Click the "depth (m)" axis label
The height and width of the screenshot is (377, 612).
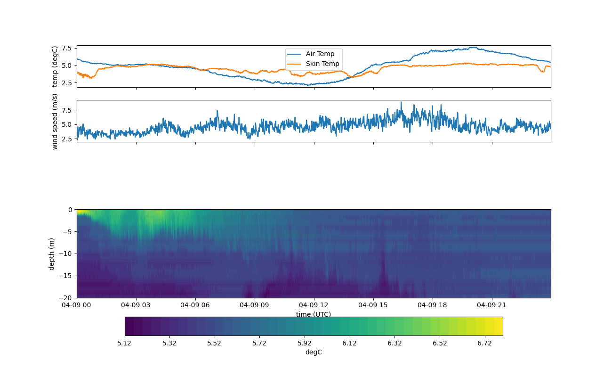[52, 254]
